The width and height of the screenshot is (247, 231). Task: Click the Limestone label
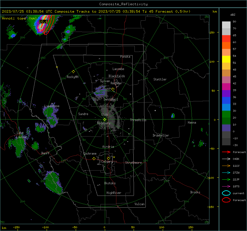pyautogui.click(x=52, y=106)
